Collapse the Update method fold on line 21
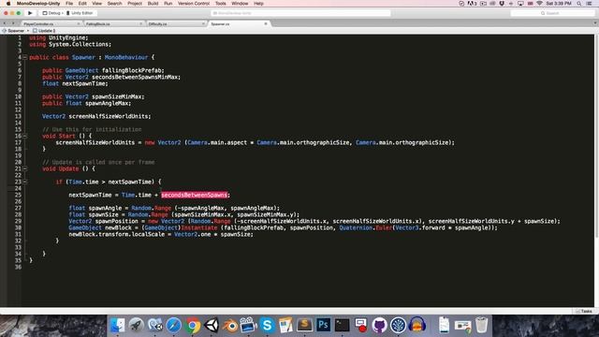599x337 pixels. (x=25, y=168)
